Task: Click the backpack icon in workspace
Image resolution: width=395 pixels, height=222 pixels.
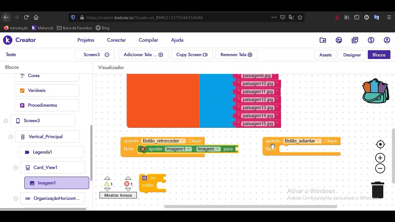Action: tap(376, 91)
